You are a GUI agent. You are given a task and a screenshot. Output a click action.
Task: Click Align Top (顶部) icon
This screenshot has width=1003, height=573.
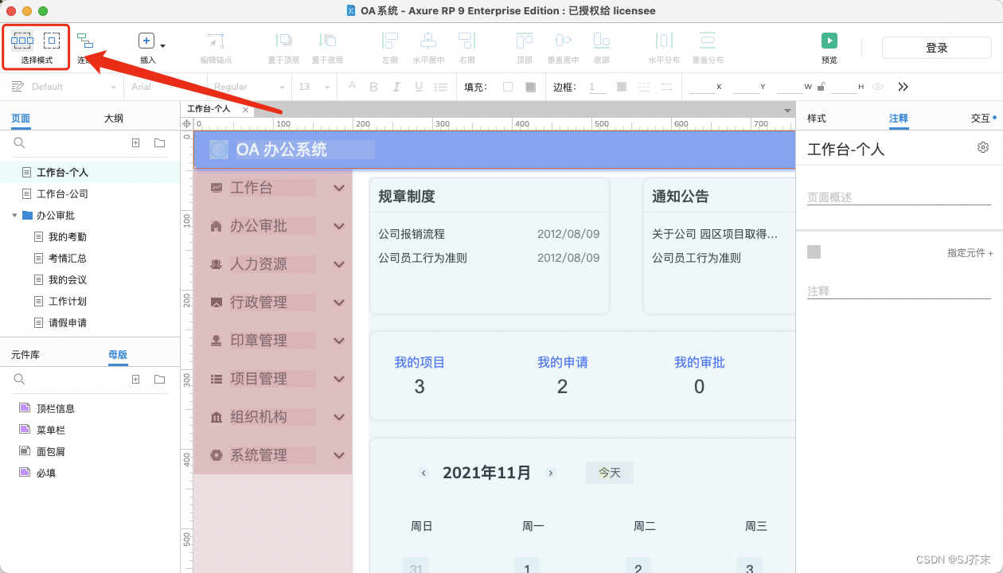point(525,40)
